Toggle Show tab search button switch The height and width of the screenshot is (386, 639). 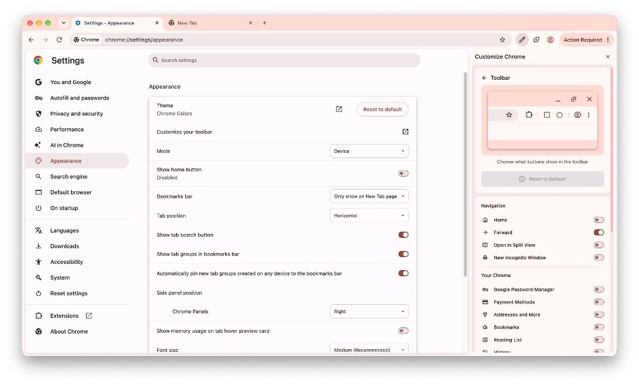click(403, 235)
